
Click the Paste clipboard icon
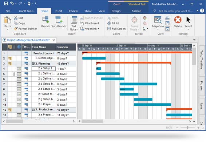8,20
